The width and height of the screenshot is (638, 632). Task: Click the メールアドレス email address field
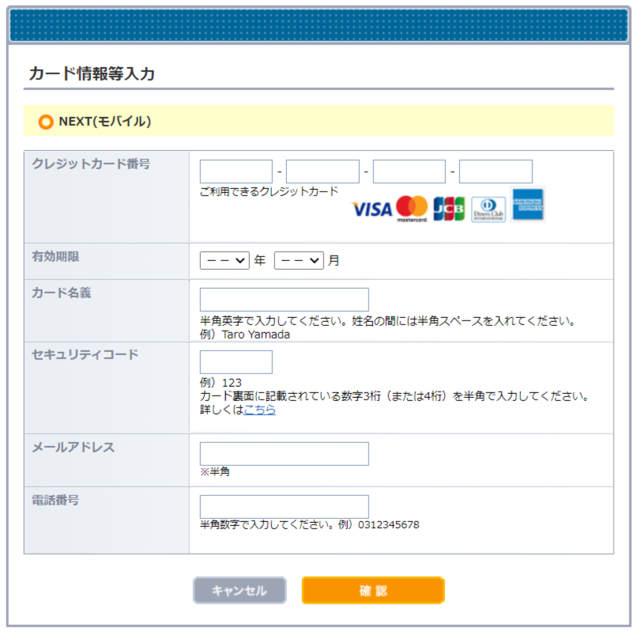[x=285, y=453]
